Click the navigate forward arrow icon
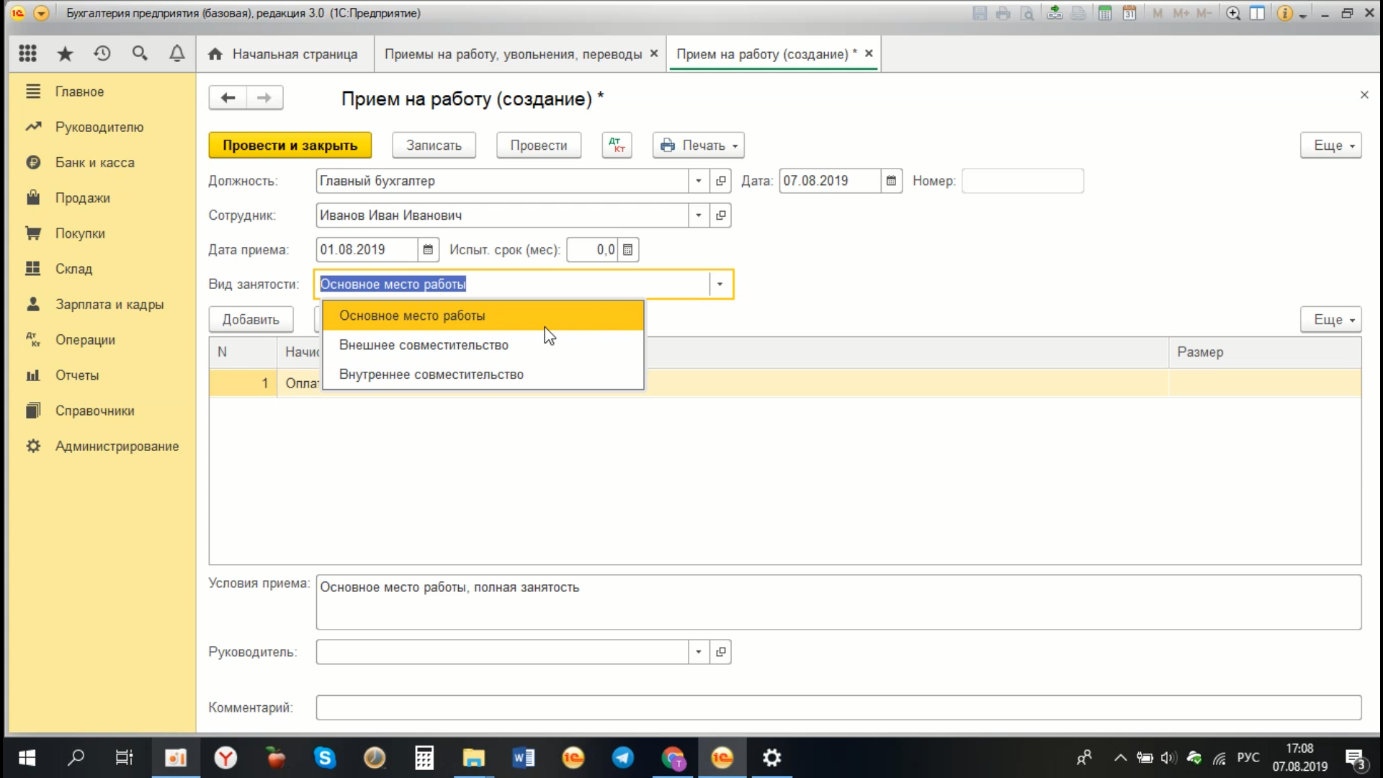1383x778 pixels. [x=264, y=97]
